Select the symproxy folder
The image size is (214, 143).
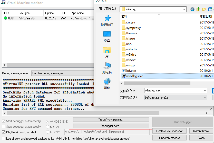(131, 28)
